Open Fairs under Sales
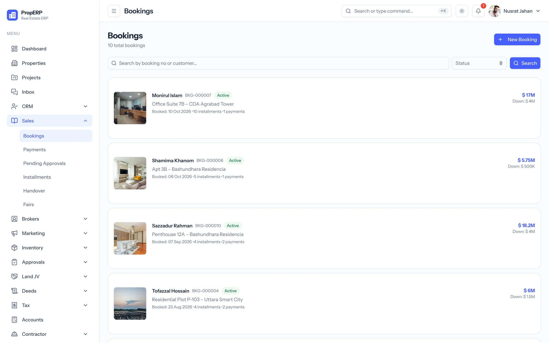549x343 pixels. pyautogui.click(x=56, y=204)
